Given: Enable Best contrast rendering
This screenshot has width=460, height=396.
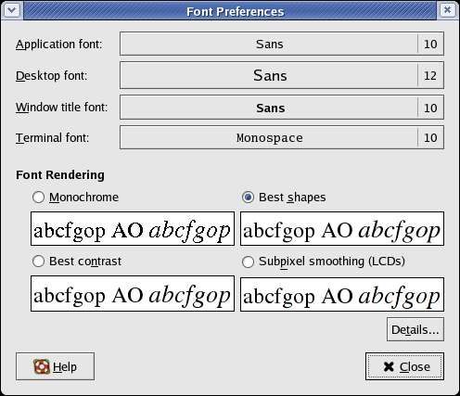Looking at the screenshot, I should [38, 262].
